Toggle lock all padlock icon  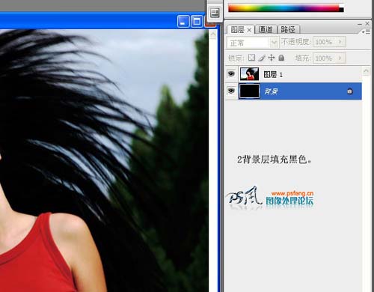point(281,58)
